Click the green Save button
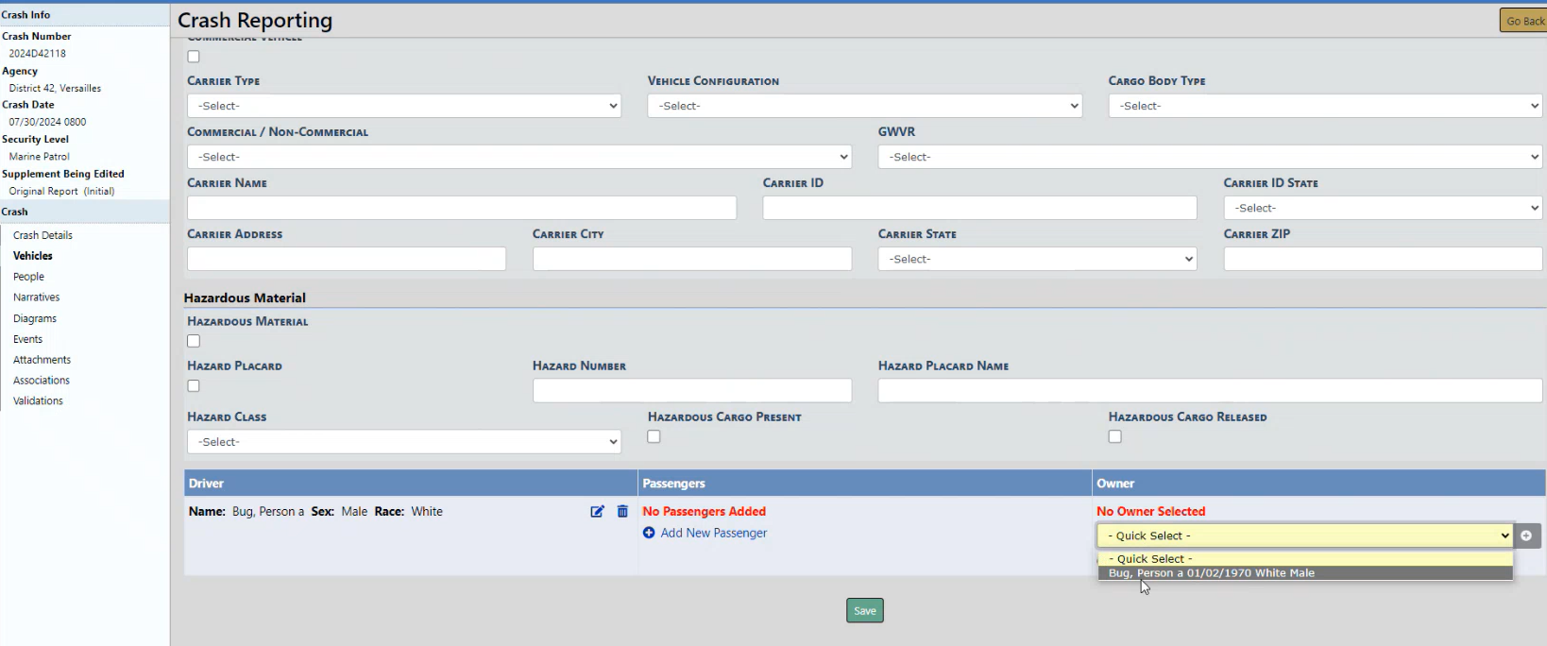The width and height of the screenshot is (1547, 646). pos(864,611)
